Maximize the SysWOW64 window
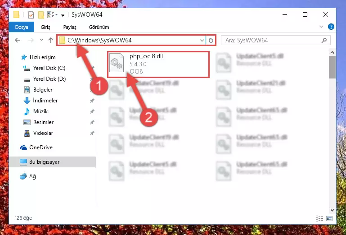Viewport: 346px width, 235px height. 305,14
